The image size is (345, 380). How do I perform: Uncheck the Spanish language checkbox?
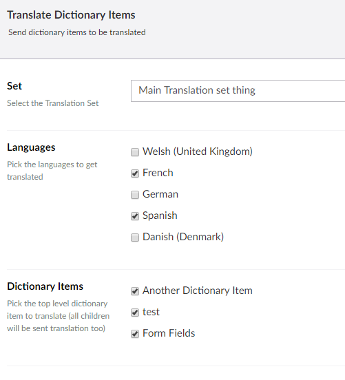click(x=135, y=216)
